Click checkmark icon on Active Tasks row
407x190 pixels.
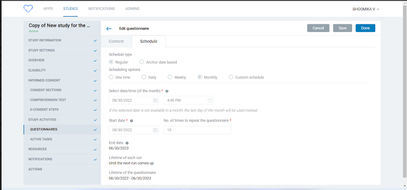95,139
